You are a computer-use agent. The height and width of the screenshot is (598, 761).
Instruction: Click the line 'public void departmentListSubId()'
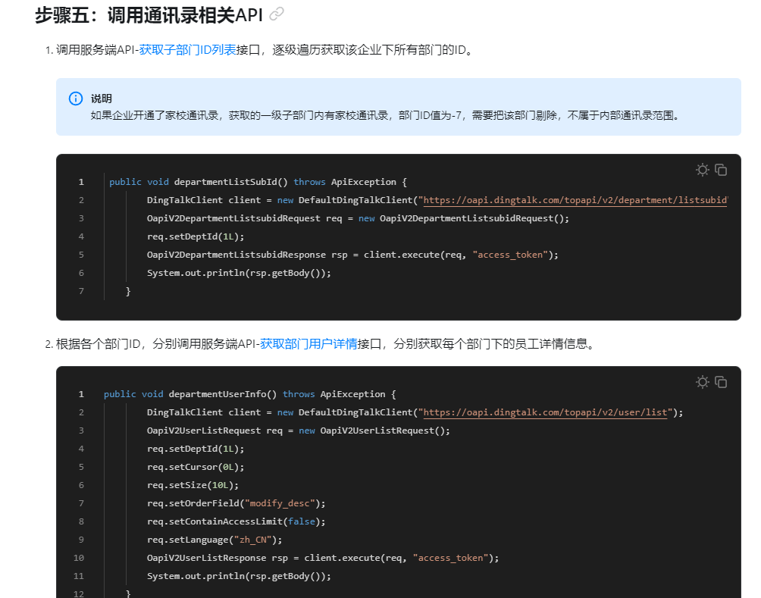point(258,182)
